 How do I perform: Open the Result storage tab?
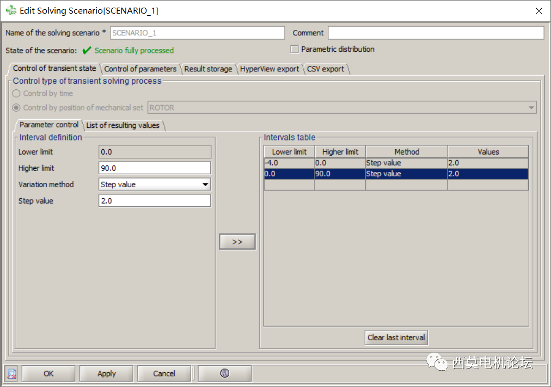click(x=208, y=69)
